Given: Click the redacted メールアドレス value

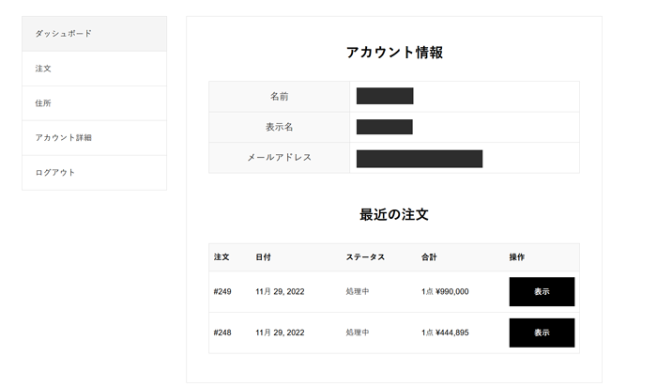Looking at the screenshot, I should pos(420,158).
